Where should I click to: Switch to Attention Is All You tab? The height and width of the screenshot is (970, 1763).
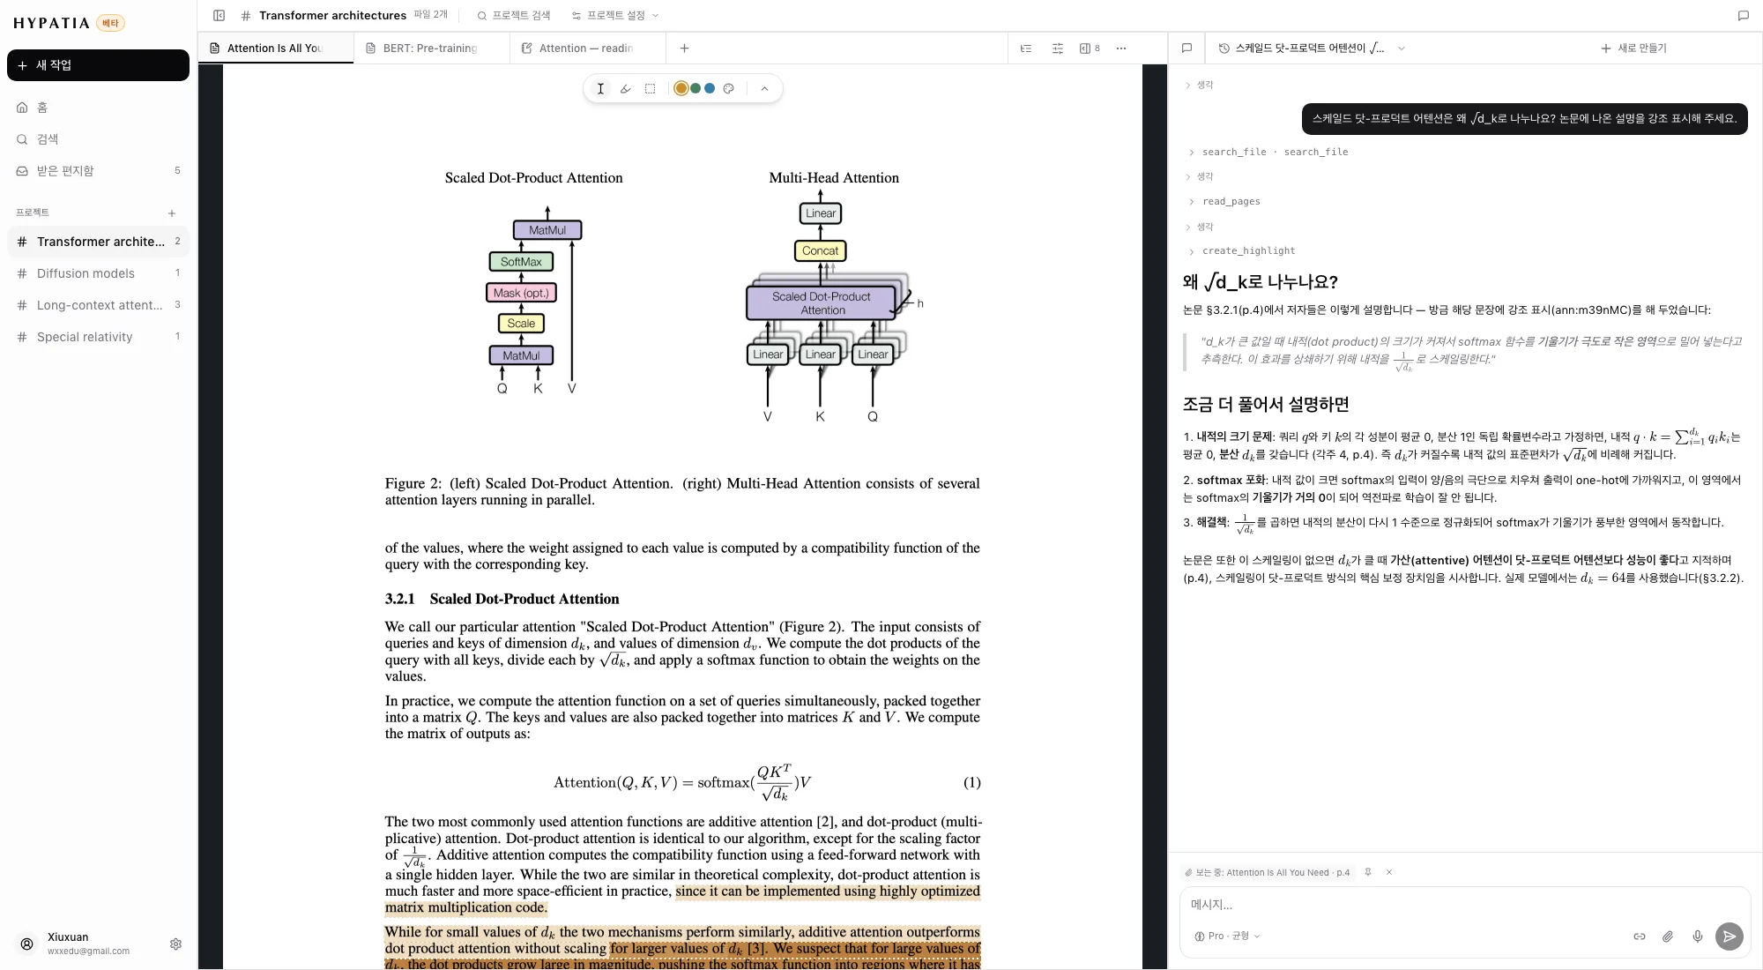pyautogui.click(x=276, y=48)
